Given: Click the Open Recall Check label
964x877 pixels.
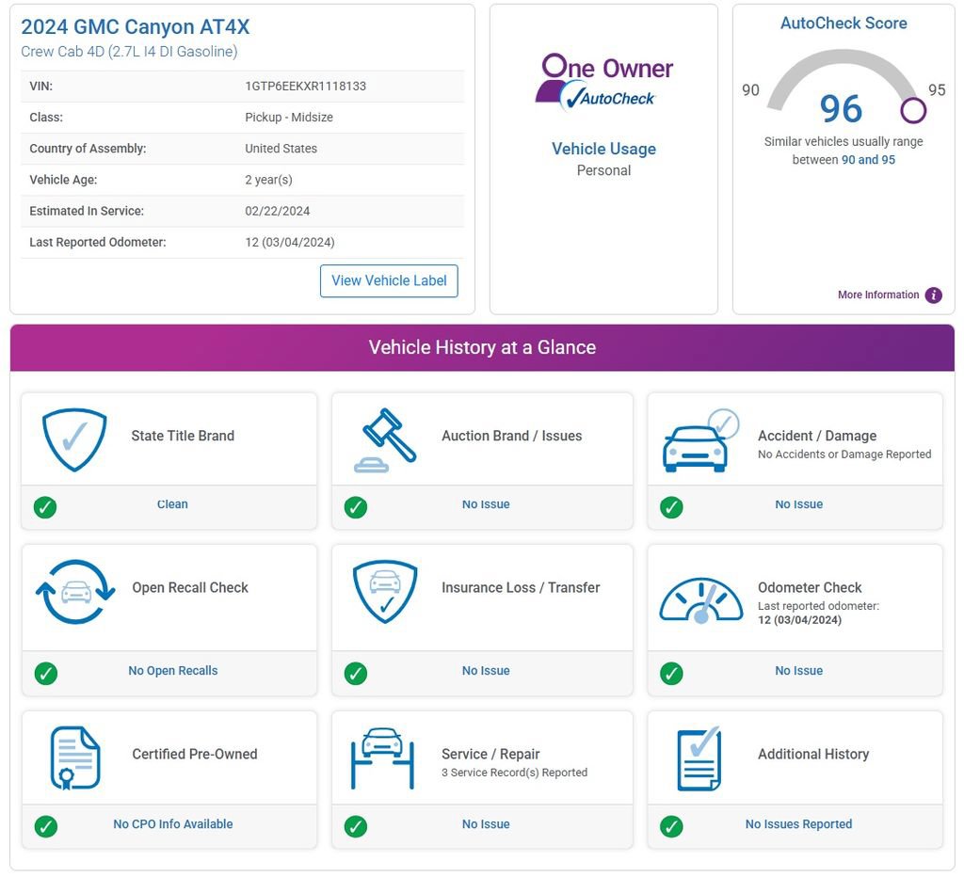Looking at the screenshot, I should 190,587.
